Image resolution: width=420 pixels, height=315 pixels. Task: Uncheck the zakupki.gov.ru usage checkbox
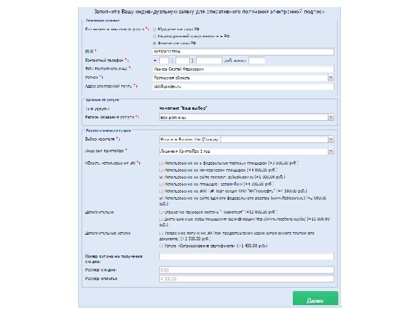pyautogui.click(x=160, y=176)
